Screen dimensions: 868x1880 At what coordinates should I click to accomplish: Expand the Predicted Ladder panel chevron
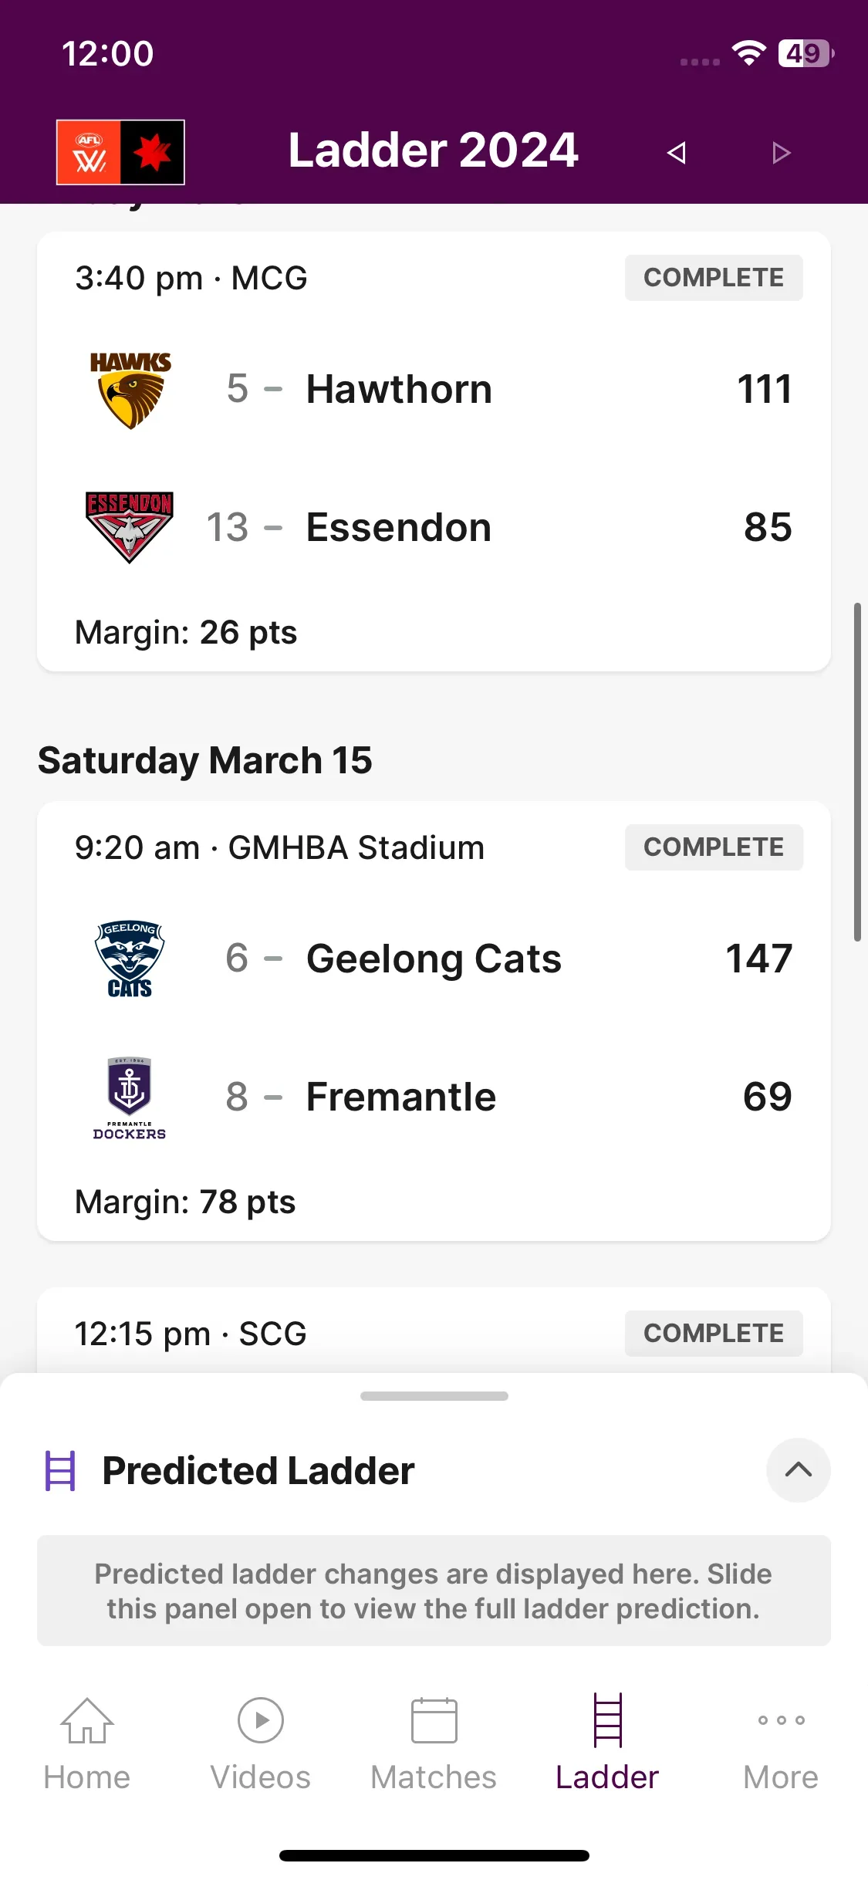798,1470
